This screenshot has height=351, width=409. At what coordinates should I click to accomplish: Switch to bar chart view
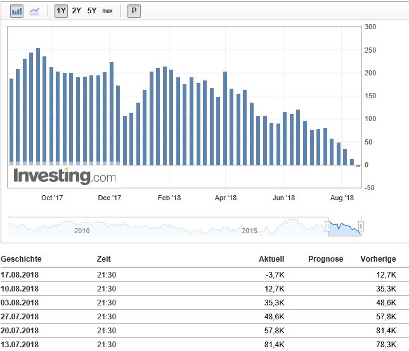pyautogui.click(x=17, y=11)
